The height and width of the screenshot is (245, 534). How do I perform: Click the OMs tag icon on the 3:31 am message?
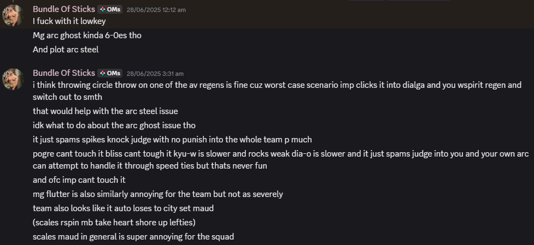point(103,73)
